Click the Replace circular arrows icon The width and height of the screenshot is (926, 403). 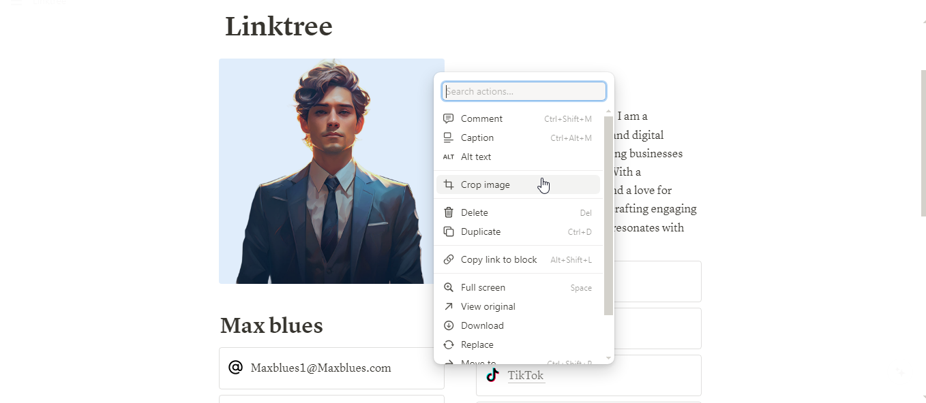(x=448, y=344)
